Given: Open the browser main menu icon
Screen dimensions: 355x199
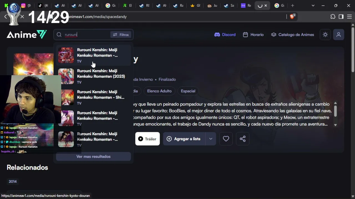Looking at the screenshot, I should pos(349,17).
